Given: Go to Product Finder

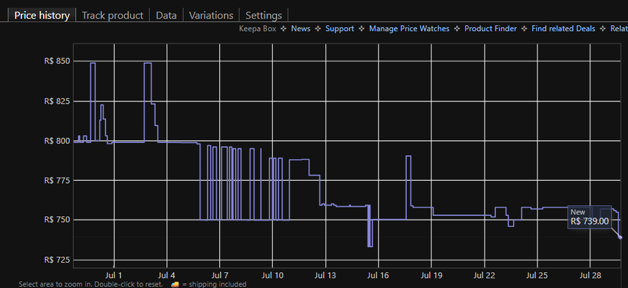Looking at the screenshot, I should coord(491,29).
